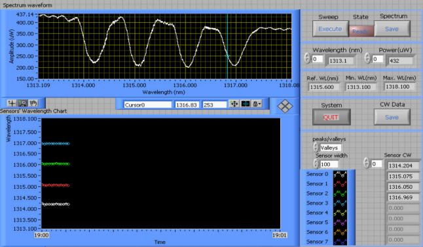This screenshot has height=247, width=423.
Task: Click the Sensor width stepper arrows
Action: tap(316, 164)
